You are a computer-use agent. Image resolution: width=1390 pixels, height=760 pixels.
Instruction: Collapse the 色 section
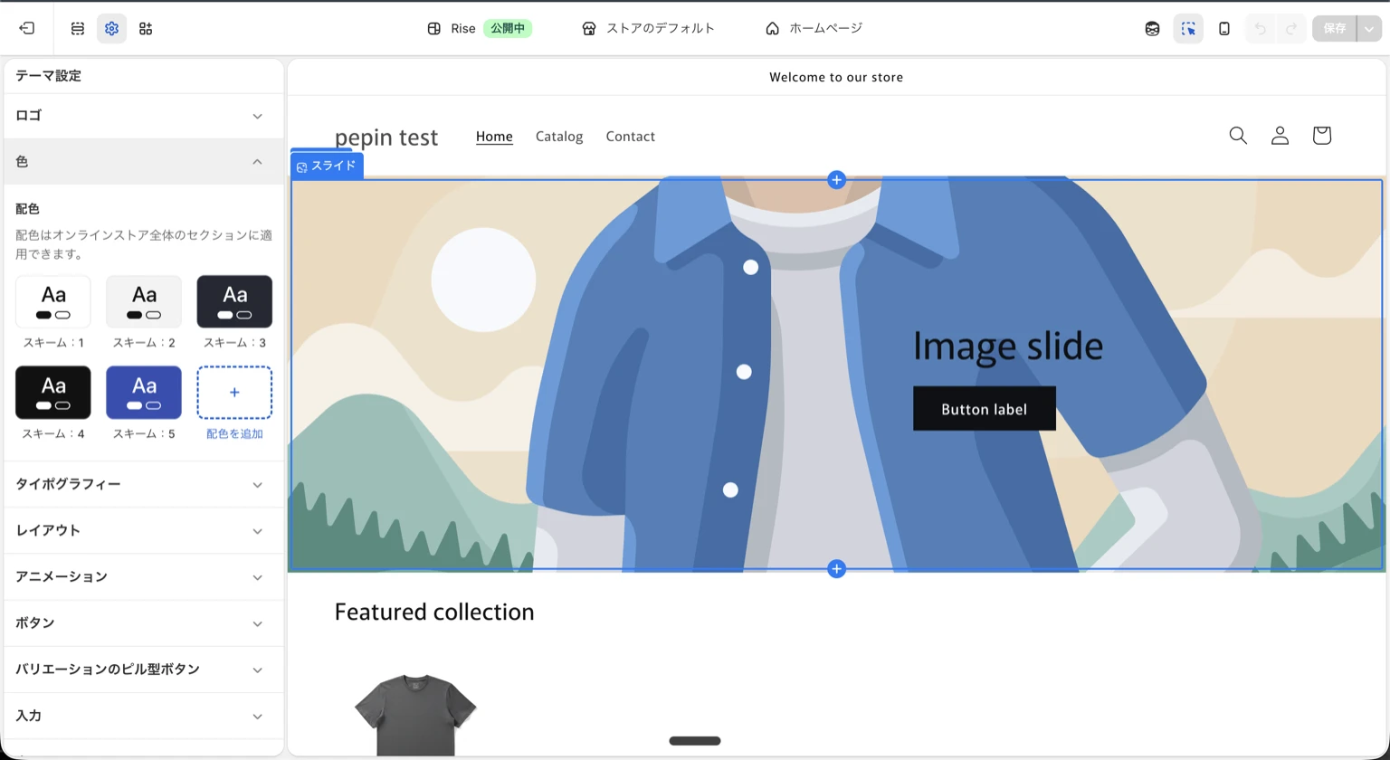click(143, 162)
